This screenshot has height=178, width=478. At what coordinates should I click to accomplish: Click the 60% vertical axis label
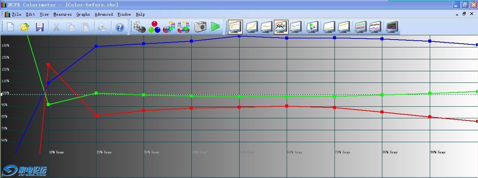click(x=4, y=140)
